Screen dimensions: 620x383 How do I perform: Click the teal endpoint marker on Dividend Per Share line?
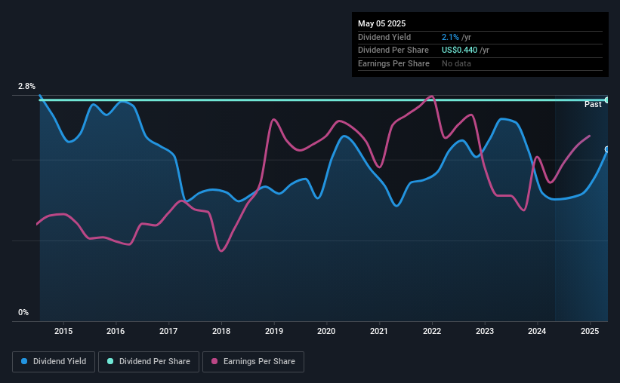(x=607, y=100)
